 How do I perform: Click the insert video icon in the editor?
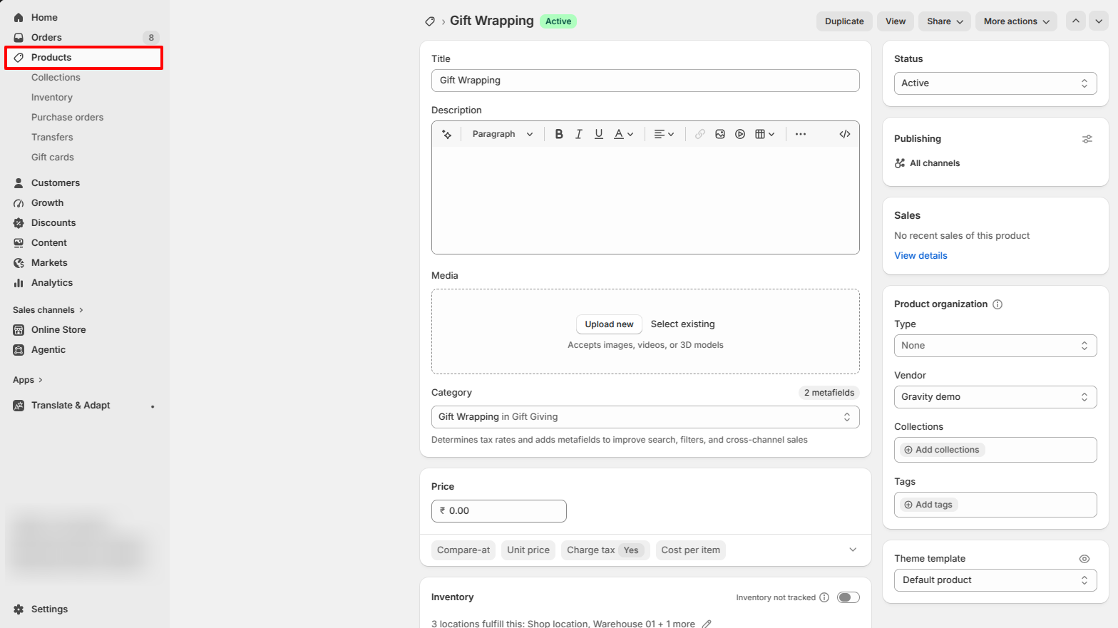pyautogui.click(x=740, y=134)
